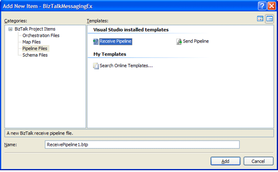Switch templates to small icons view

point(270,19)
